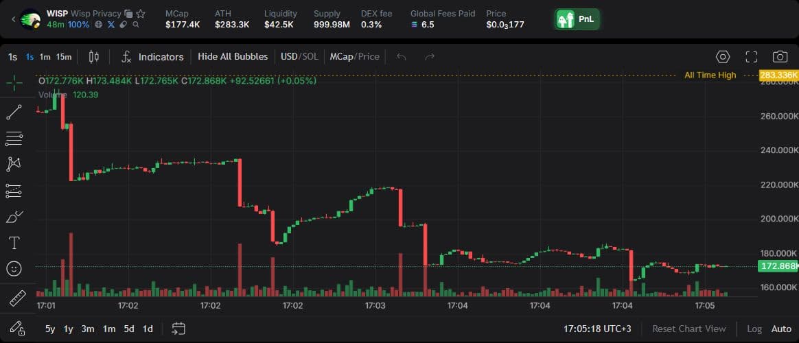Open the PnL button
The width and height of the screenshot is (799, 343).
coord(577,20)
